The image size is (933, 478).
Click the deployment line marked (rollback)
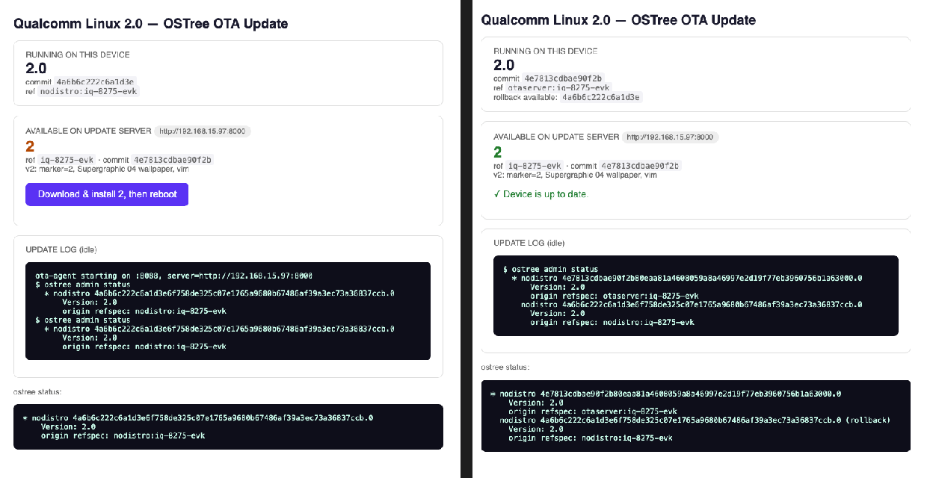[695, 420]
